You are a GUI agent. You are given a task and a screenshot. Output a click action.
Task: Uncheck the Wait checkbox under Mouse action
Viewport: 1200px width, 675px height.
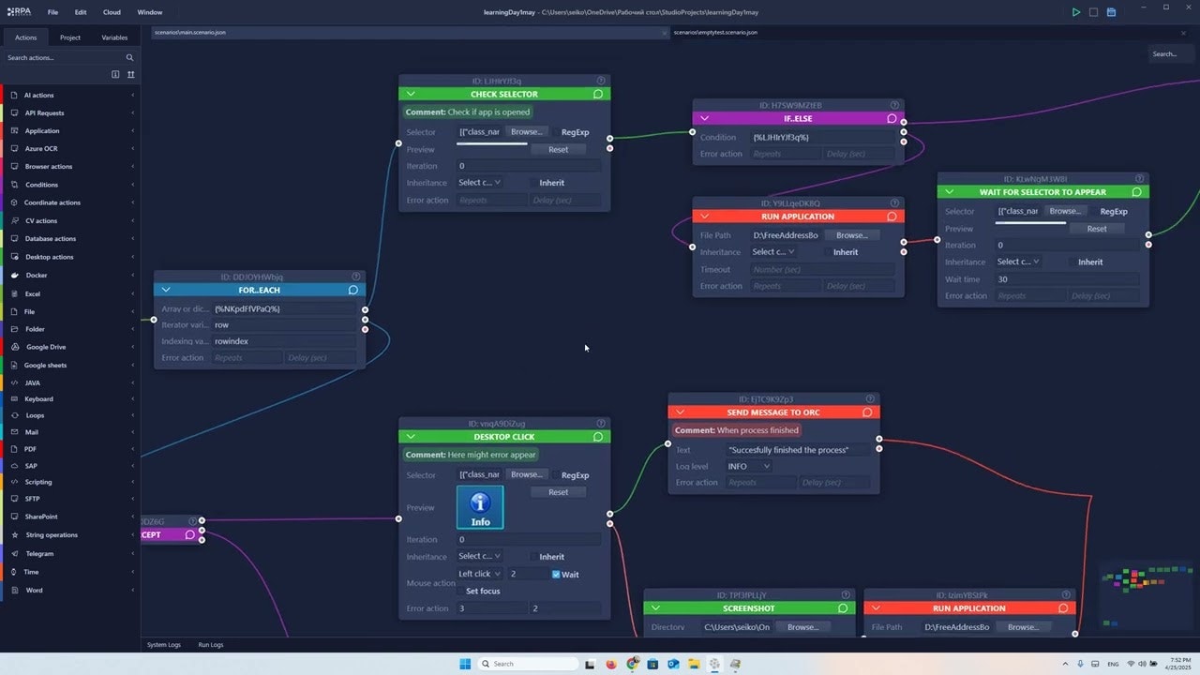(557, 574)
